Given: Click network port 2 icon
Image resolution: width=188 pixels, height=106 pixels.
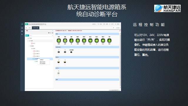Looking at the screenshot, I should click(x=65, y=62).
